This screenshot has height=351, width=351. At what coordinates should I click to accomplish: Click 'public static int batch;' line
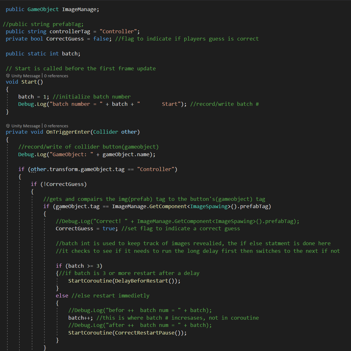43,54
